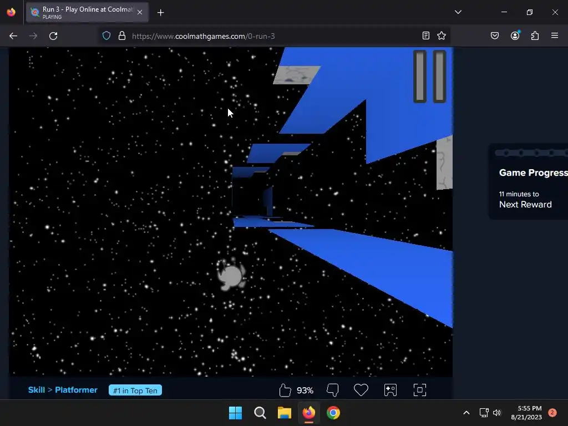Launch Google Chrome from taskbar

333,413
